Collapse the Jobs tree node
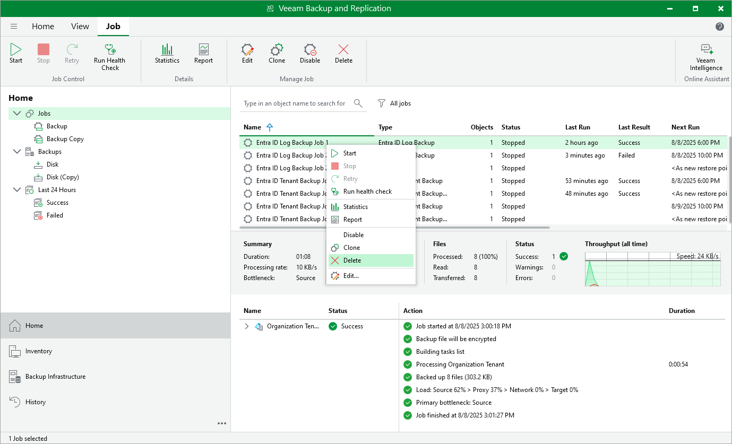Screen dimensions: 732x444 tap(17, 114)
